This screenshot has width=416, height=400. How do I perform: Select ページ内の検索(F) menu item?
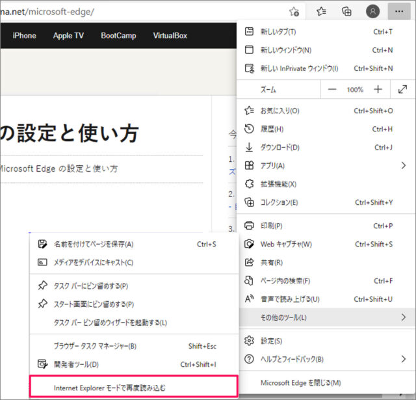pos(326,280)
